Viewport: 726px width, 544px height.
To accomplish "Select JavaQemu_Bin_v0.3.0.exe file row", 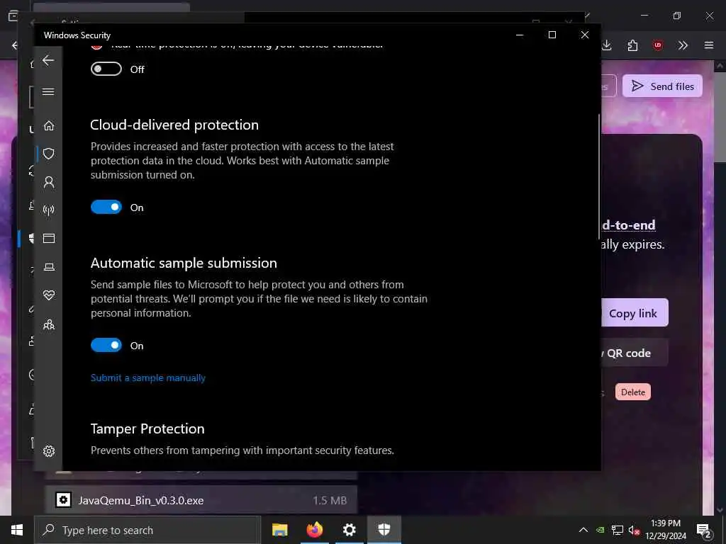I will click(201, 500).
